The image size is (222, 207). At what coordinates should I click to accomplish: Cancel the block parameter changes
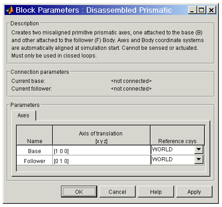[x=118, y=192]
